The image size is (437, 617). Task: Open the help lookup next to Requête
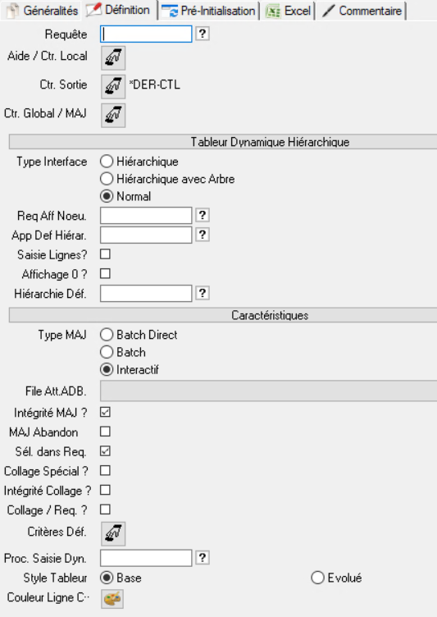click(203, 34)
